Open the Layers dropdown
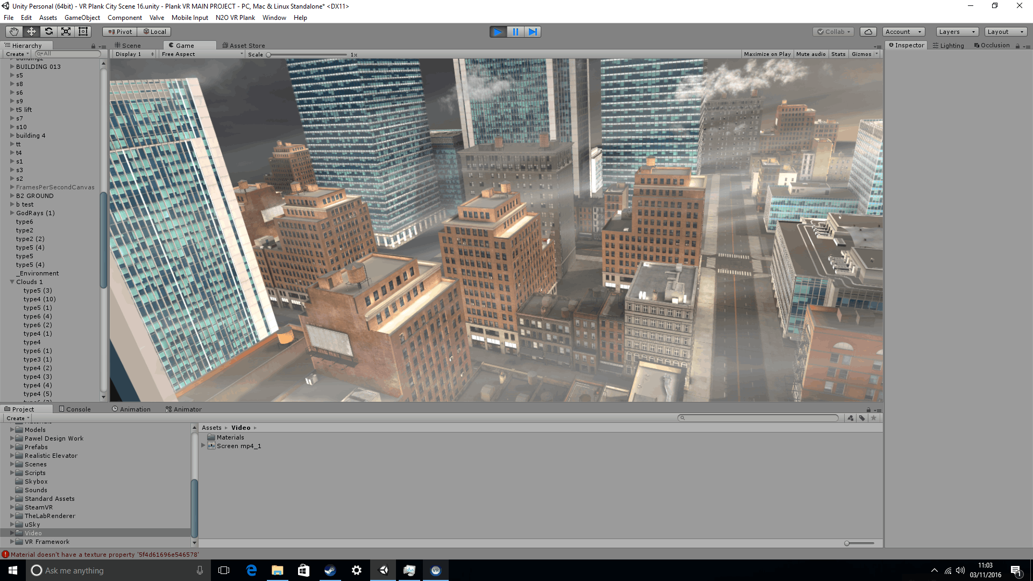Viewport: 1033px width, 581px height. tap(957, 32)
